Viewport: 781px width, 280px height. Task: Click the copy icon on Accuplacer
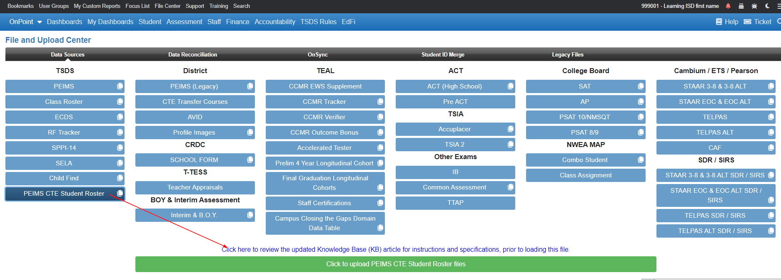click(x=510, y=129)
